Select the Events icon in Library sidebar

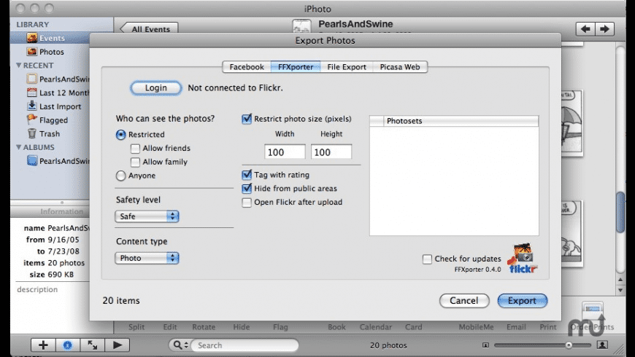click(32, 38)
